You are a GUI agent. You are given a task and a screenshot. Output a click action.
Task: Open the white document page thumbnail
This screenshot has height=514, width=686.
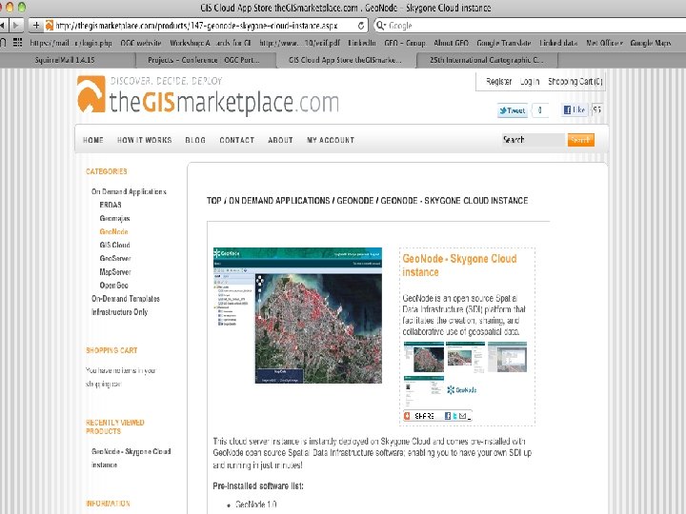click(423, 389)
